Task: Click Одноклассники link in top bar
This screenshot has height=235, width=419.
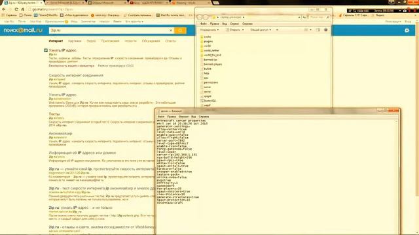Action: [x=54, y=22]
